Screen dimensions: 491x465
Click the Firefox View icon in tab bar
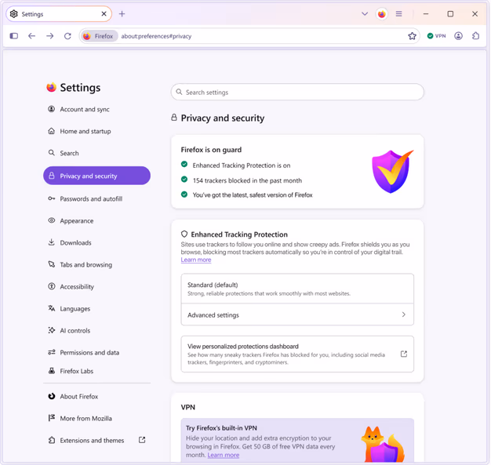381,14
